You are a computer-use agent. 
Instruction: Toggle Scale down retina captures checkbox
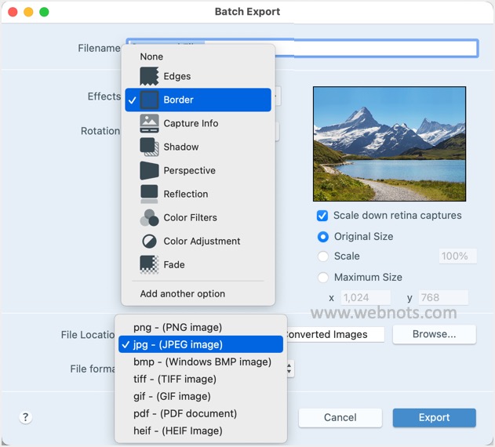[x=322, y=216]
